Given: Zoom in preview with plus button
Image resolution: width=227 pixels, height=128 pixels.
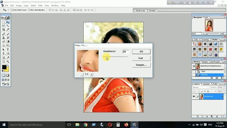Looking at the screenshot, I should [91, 74].
